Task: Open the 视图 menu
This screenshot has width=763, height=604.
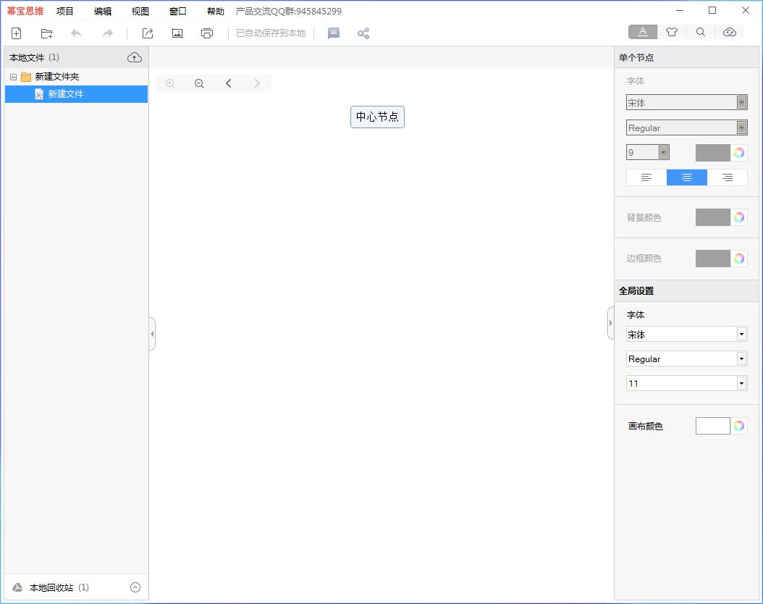Action: 140,12
